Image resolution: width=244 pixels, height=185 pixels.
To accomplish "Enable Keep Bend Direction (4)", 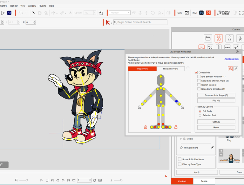I will coord(199,89).
